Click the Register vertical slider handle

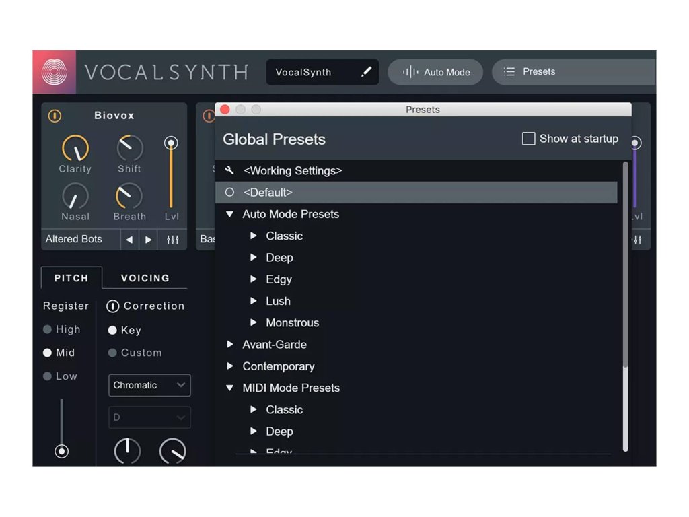click(x=61, y=451)
